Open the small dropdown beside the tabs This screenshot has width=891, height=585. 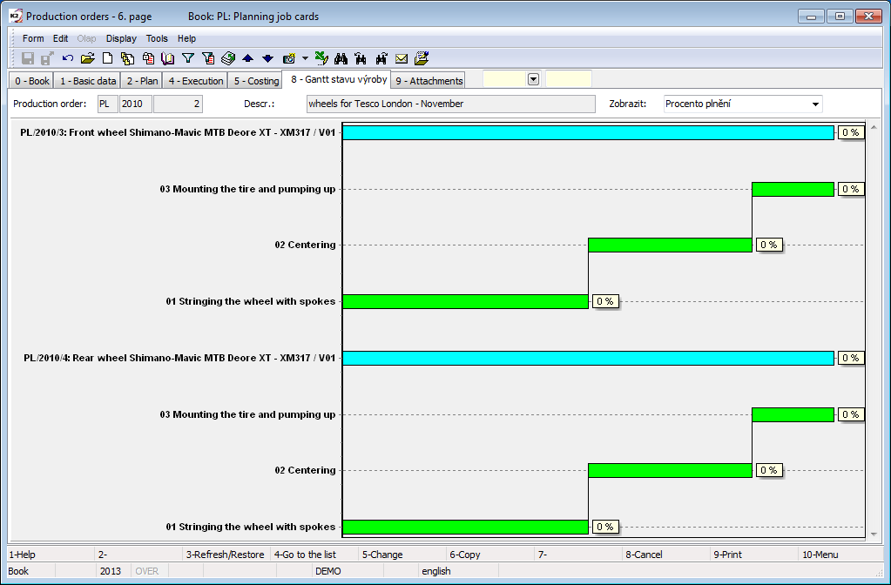tap(533, 79)
